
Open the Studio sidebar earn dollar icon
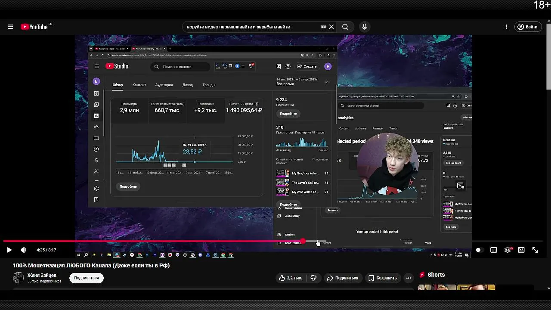pos(96,160)
